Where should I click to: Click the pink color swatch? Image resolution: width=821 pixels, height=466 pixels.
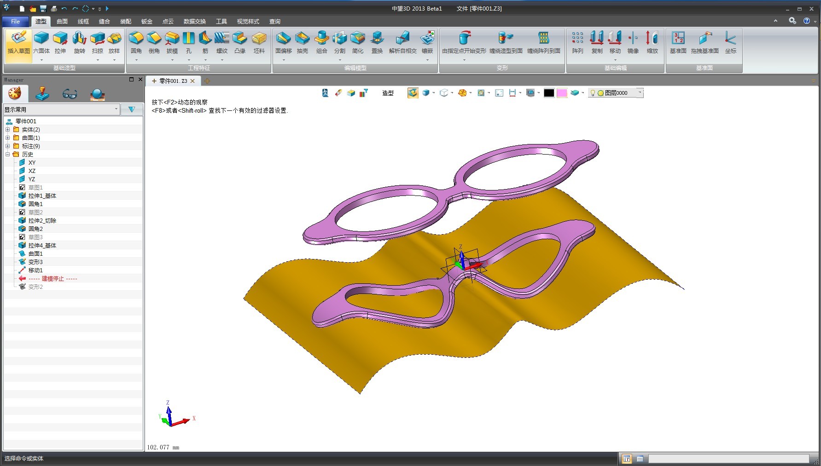562,93
